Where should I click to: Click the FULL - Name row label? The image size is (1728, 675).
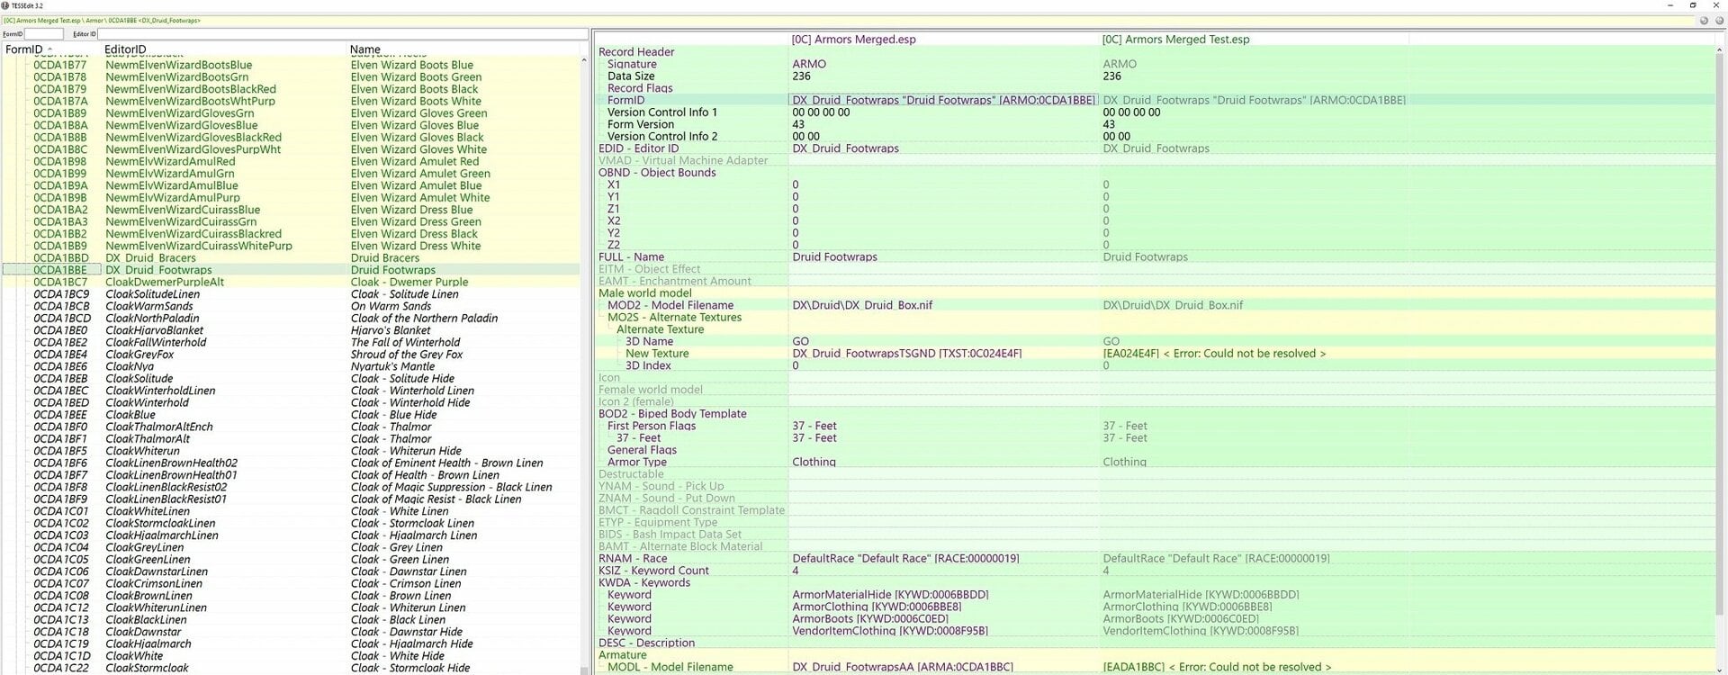coord(631,256)
